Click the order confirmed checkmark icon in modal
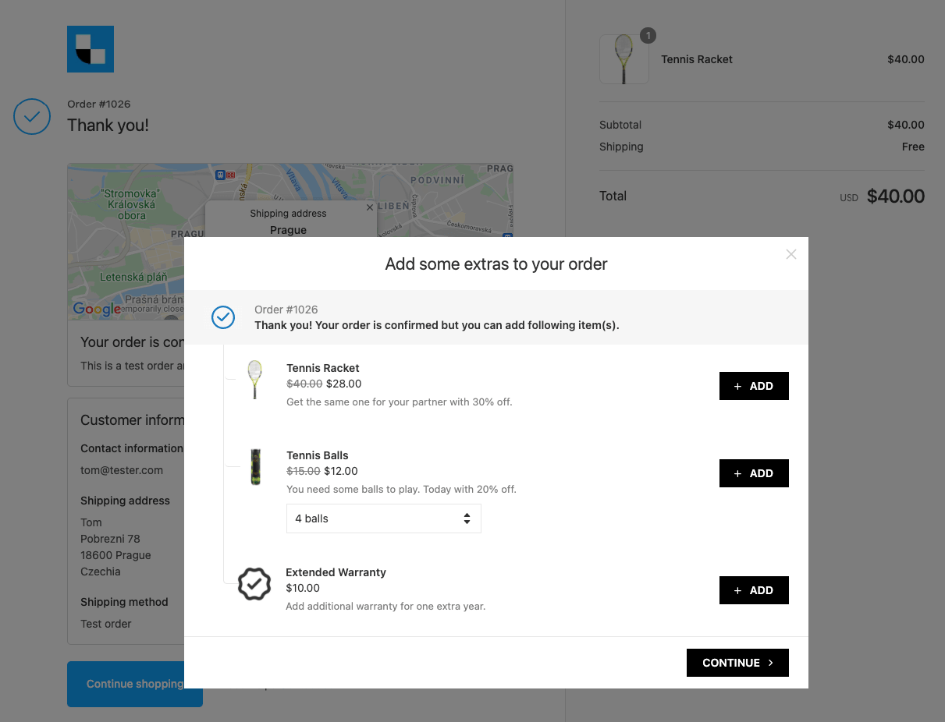The height and width of the screenshot is (722, 945). click(x=223, y=317)
